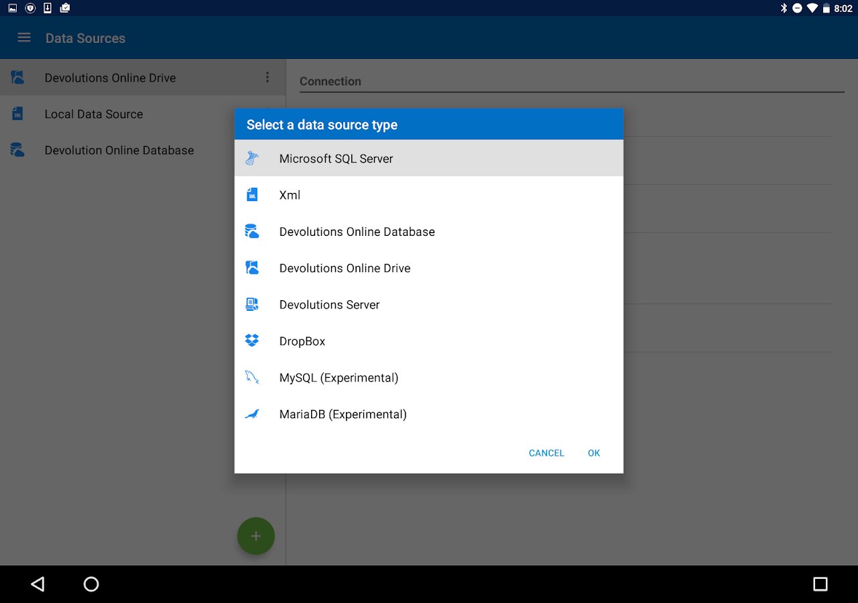Click the Devolutions Online Drive icon in dialog
The width and height of the screenshot is (858, 603).
pyautogui.click(x=252, y=268)
